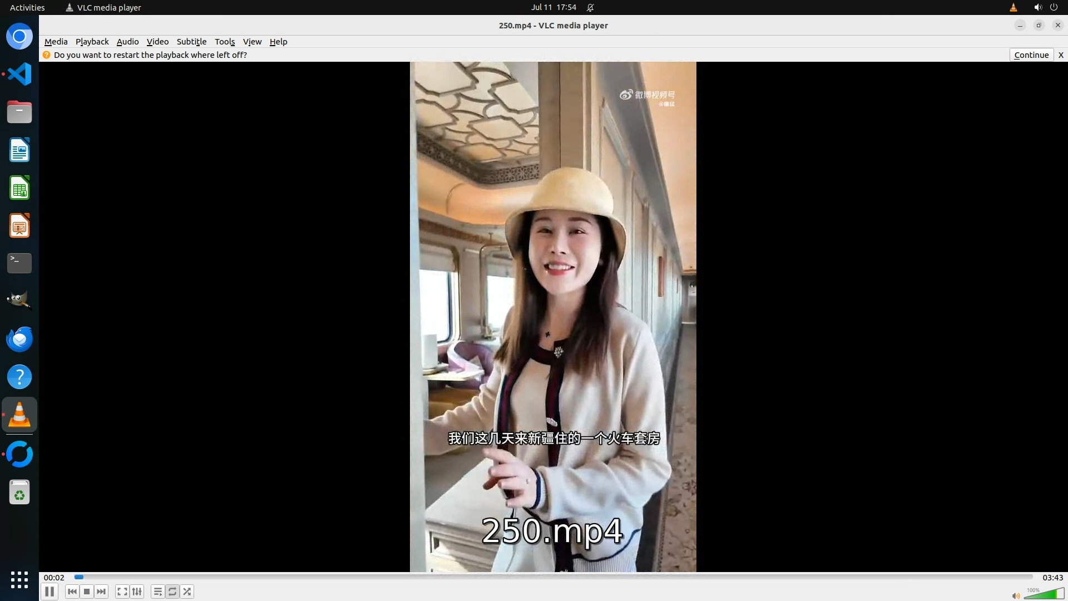1068x601 pixels.
Task: Open the Playback menu
Action: click(92, 42)
